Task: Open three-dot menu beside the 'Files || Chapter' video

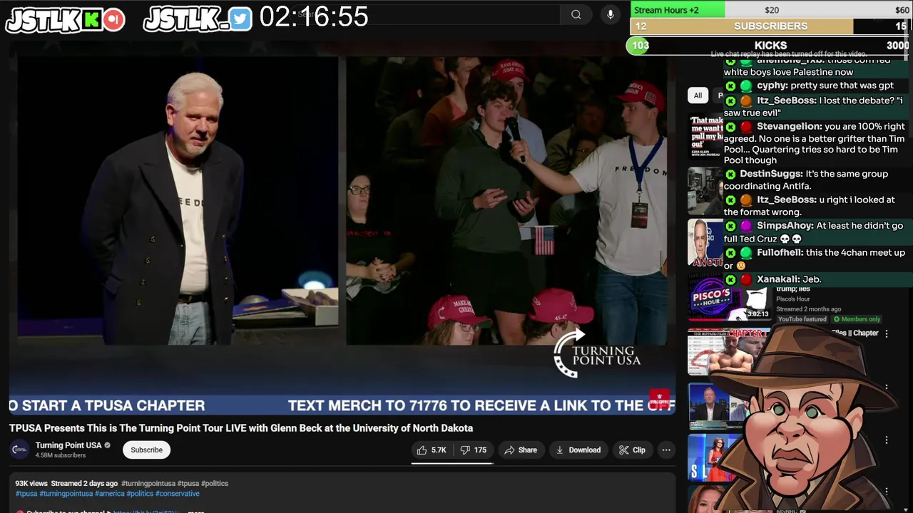Action: [887, 333]
